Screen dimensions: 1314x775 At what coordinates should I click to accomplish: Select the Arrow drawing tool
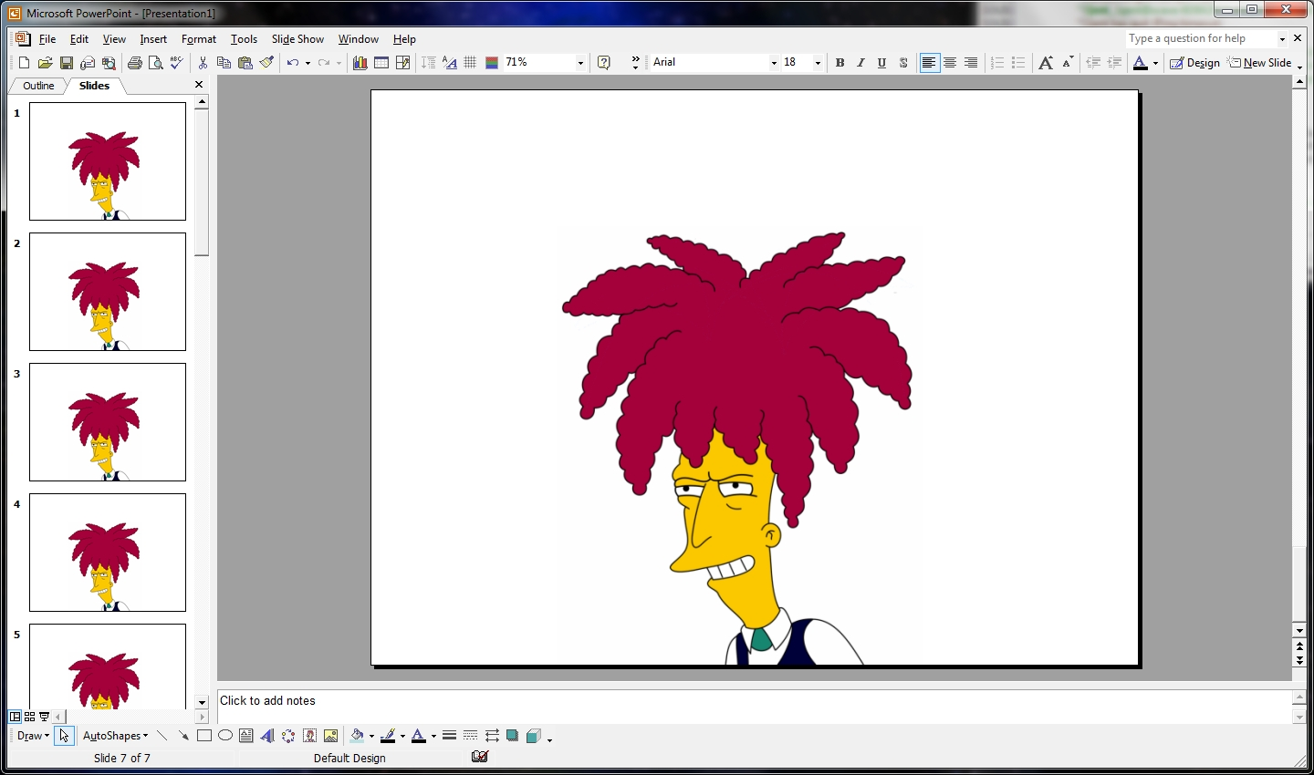(x=183, y=736)
